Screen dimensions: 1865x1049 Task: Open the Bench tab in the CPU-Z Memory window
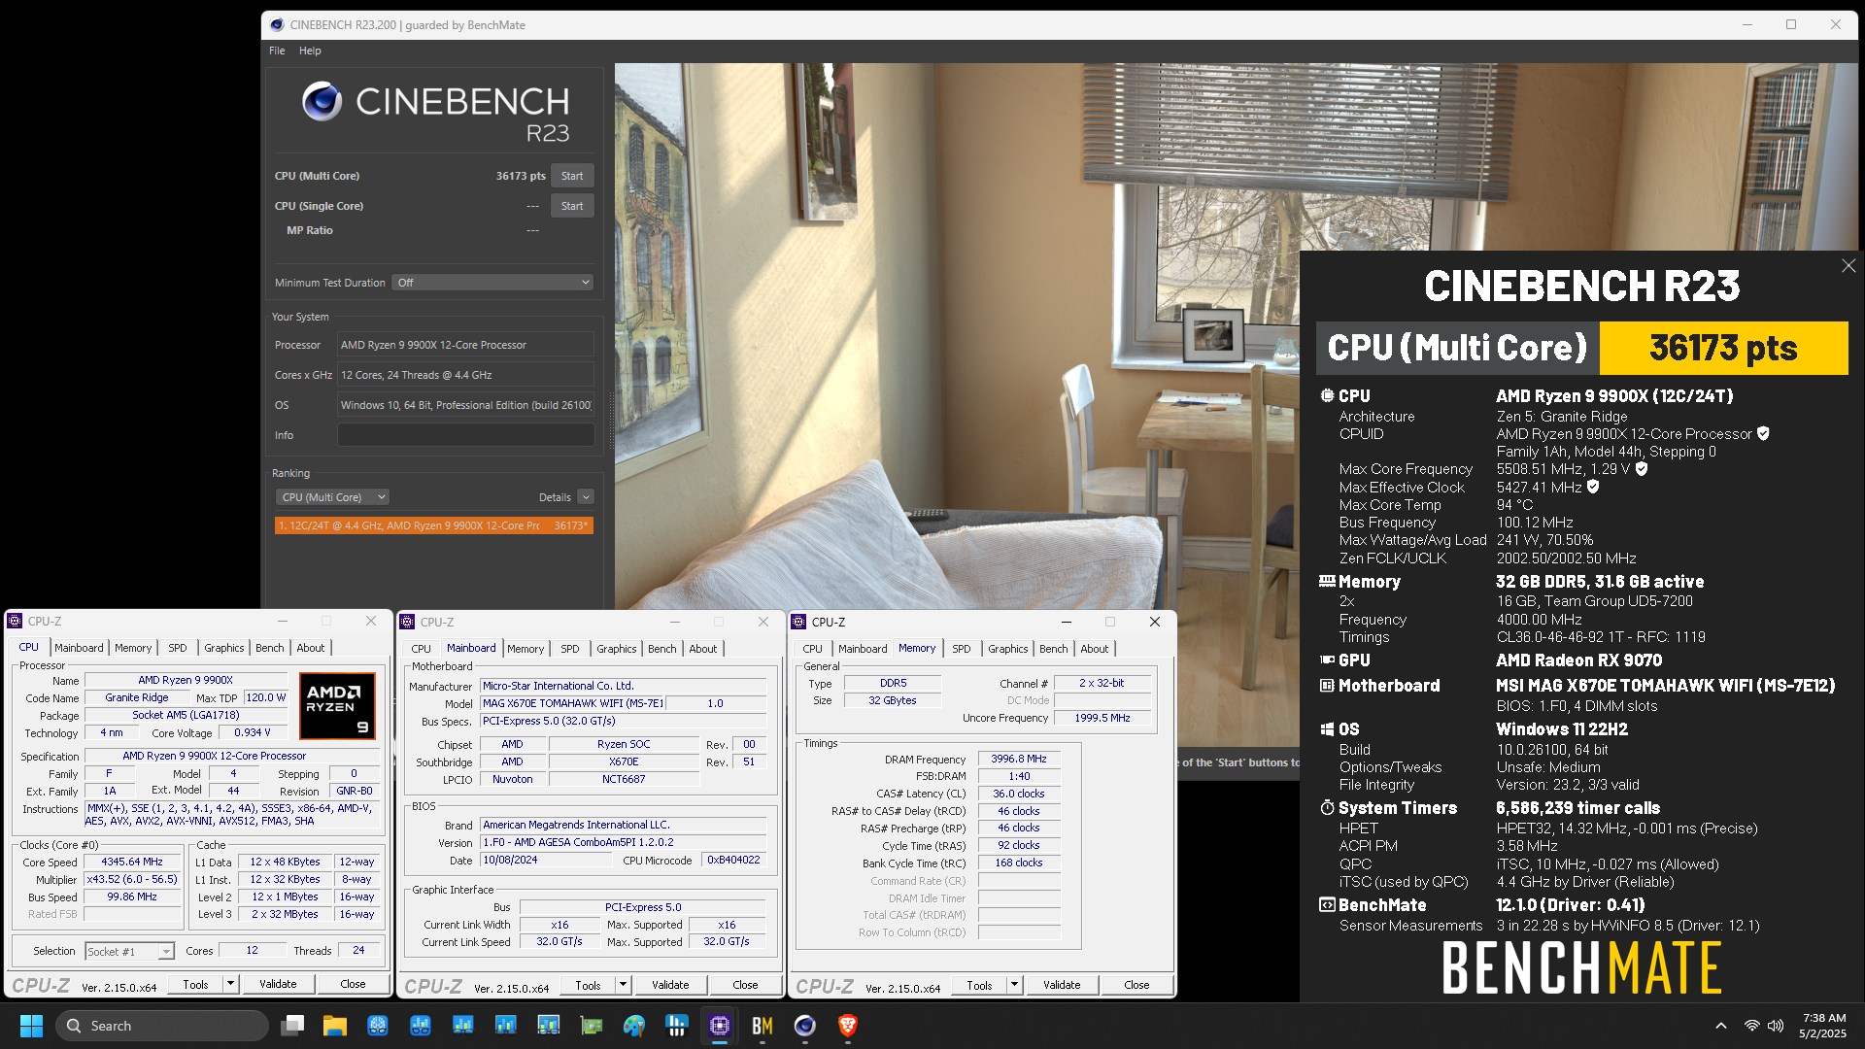1053,649
